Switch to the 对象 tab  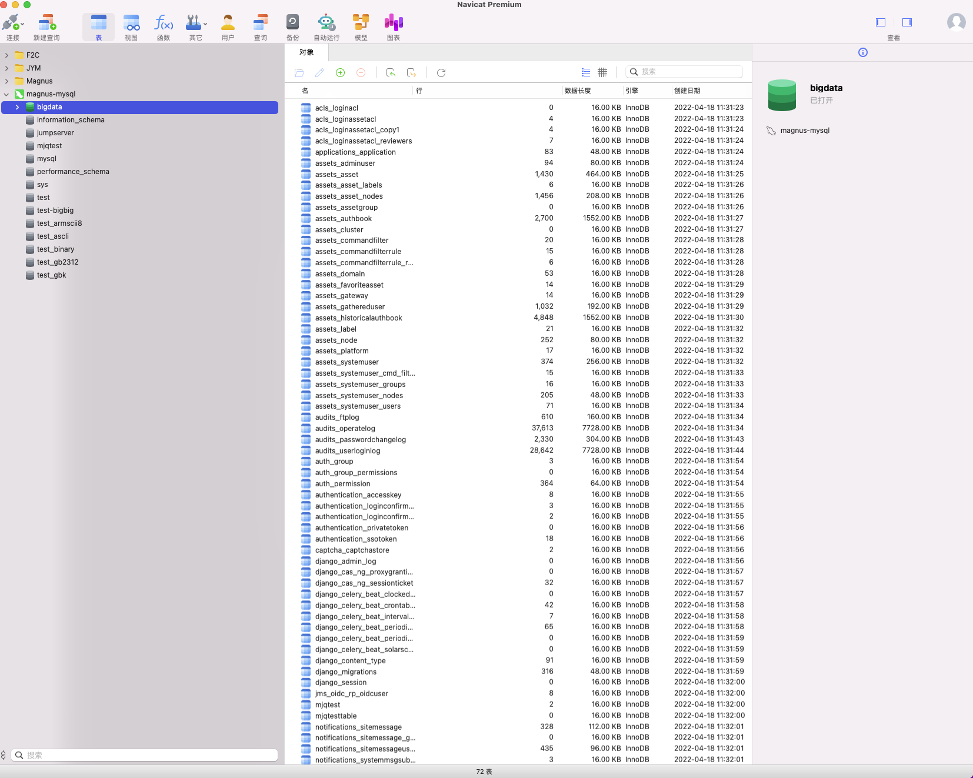coord(306,52)
